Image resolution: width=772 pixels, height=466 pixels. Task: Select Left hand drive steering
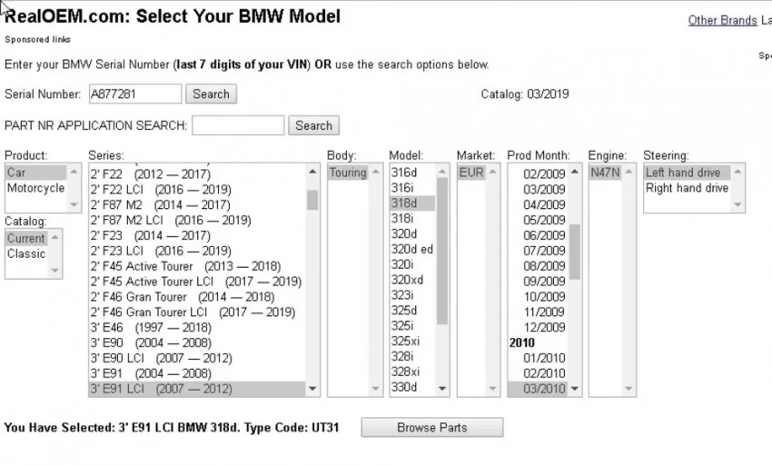pos(688,173)
